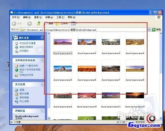Viewport: 165px width, 131px height.
Task: Click the desertpanoramas10 file name label
Action: click(87, 107)
